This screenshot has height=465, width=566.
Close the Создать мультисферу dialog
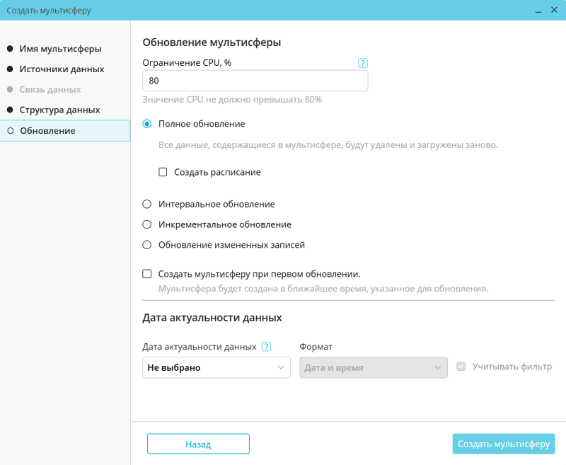[x=555, y=11]
